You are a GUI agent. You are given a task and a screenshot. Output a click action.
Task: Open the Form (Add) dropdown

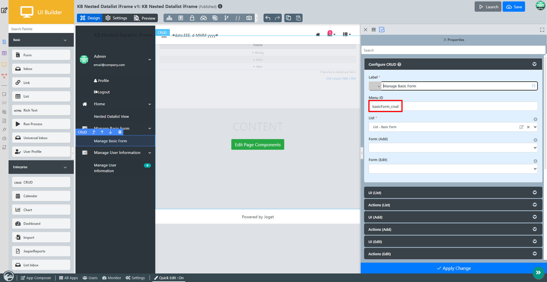453,148
